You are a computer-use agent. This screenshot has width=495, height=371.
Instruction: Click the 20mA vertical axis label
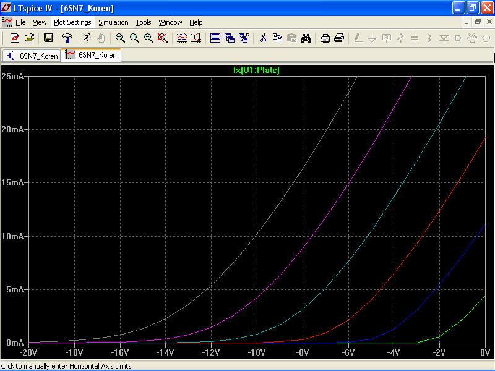pos(12,129)
